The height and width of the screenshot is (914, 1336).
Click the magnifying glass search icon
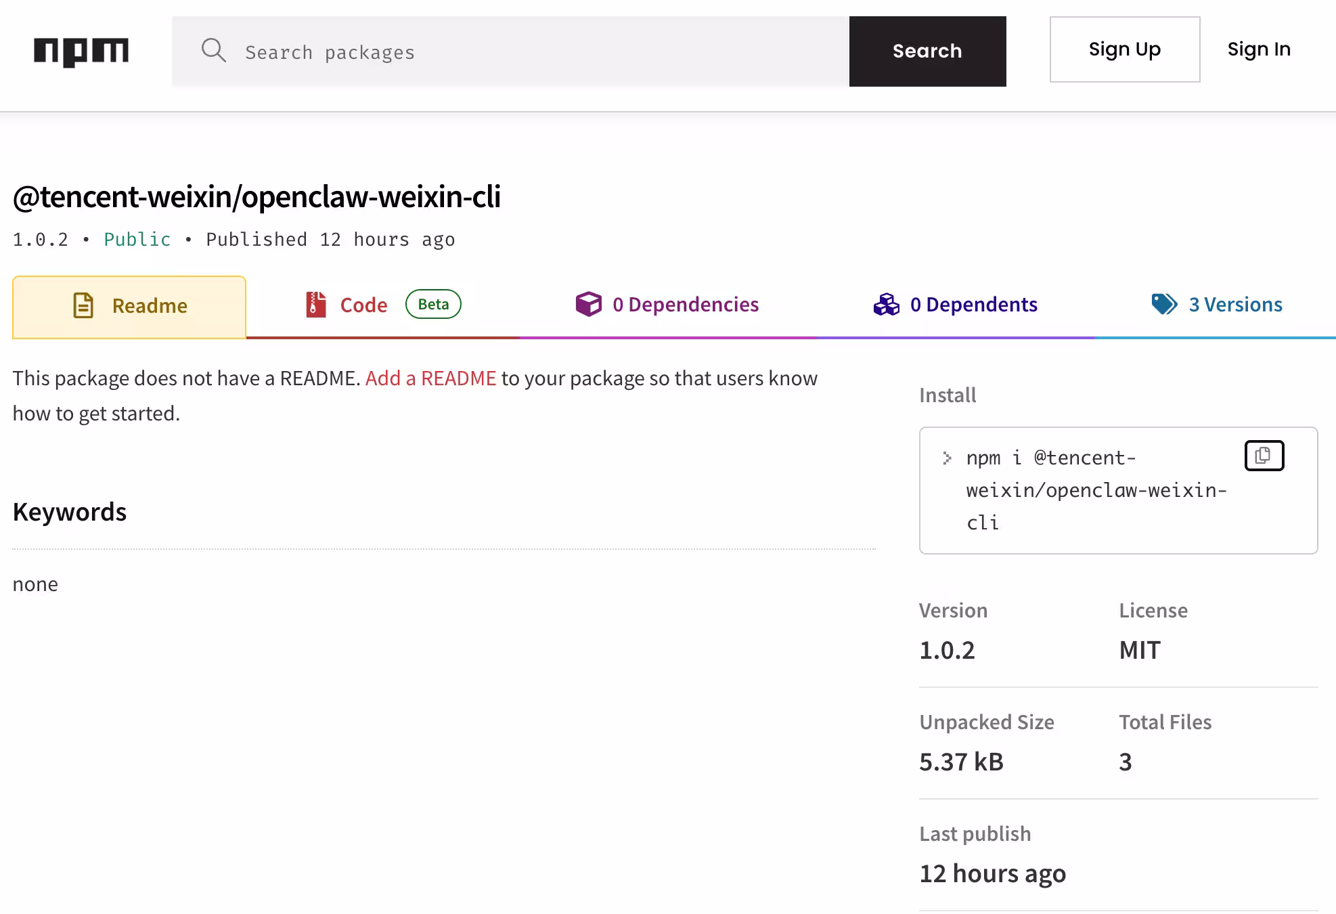214,51
